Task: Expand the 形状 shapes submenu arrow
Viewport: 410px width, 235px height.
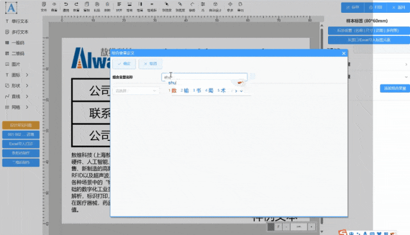Action: click(27, 85)
